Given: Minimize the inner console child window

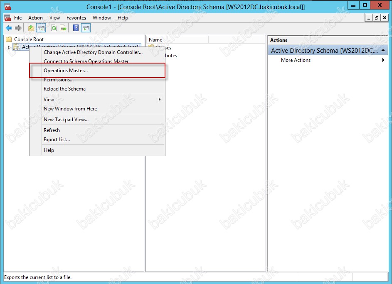Looking at the screenshot, I should 369,18.
